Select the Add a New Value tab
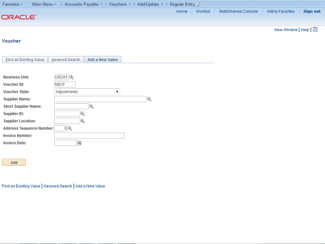Image resolution: width=325 pixels, height=244 pixels. (x=103, y=59)
